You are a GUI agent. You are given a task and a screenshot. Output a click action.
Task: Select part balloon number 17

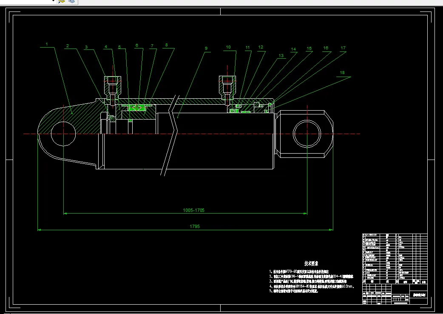tap(343, 48)
